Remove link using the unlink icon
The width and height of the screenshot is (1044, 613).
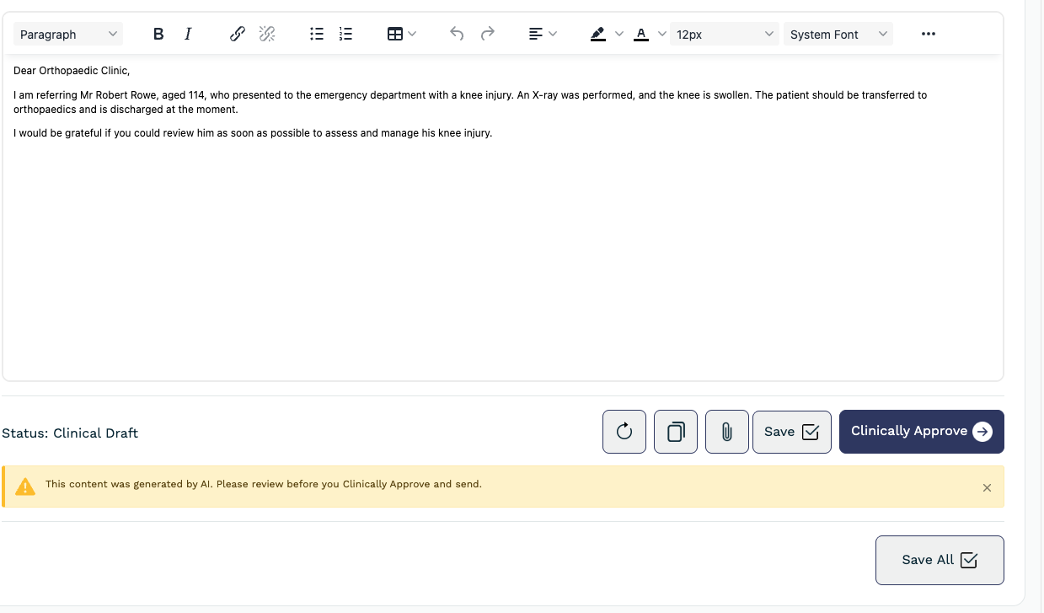267,35
